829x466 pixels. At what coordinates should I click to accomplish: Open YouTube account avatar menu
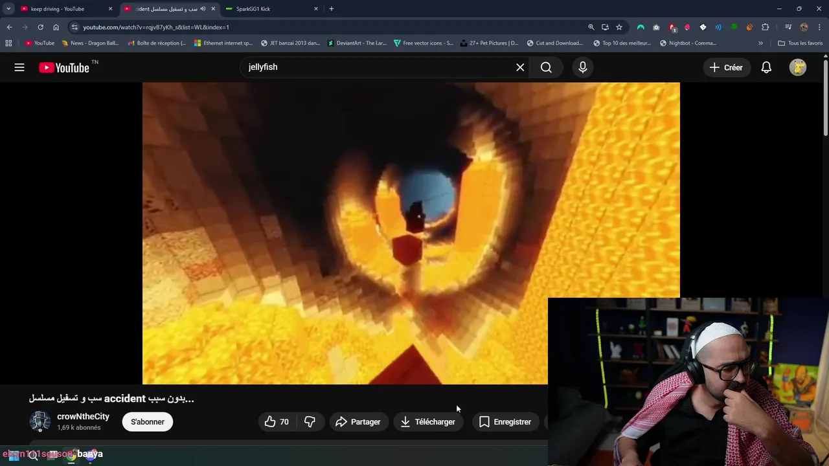[798, 67]
